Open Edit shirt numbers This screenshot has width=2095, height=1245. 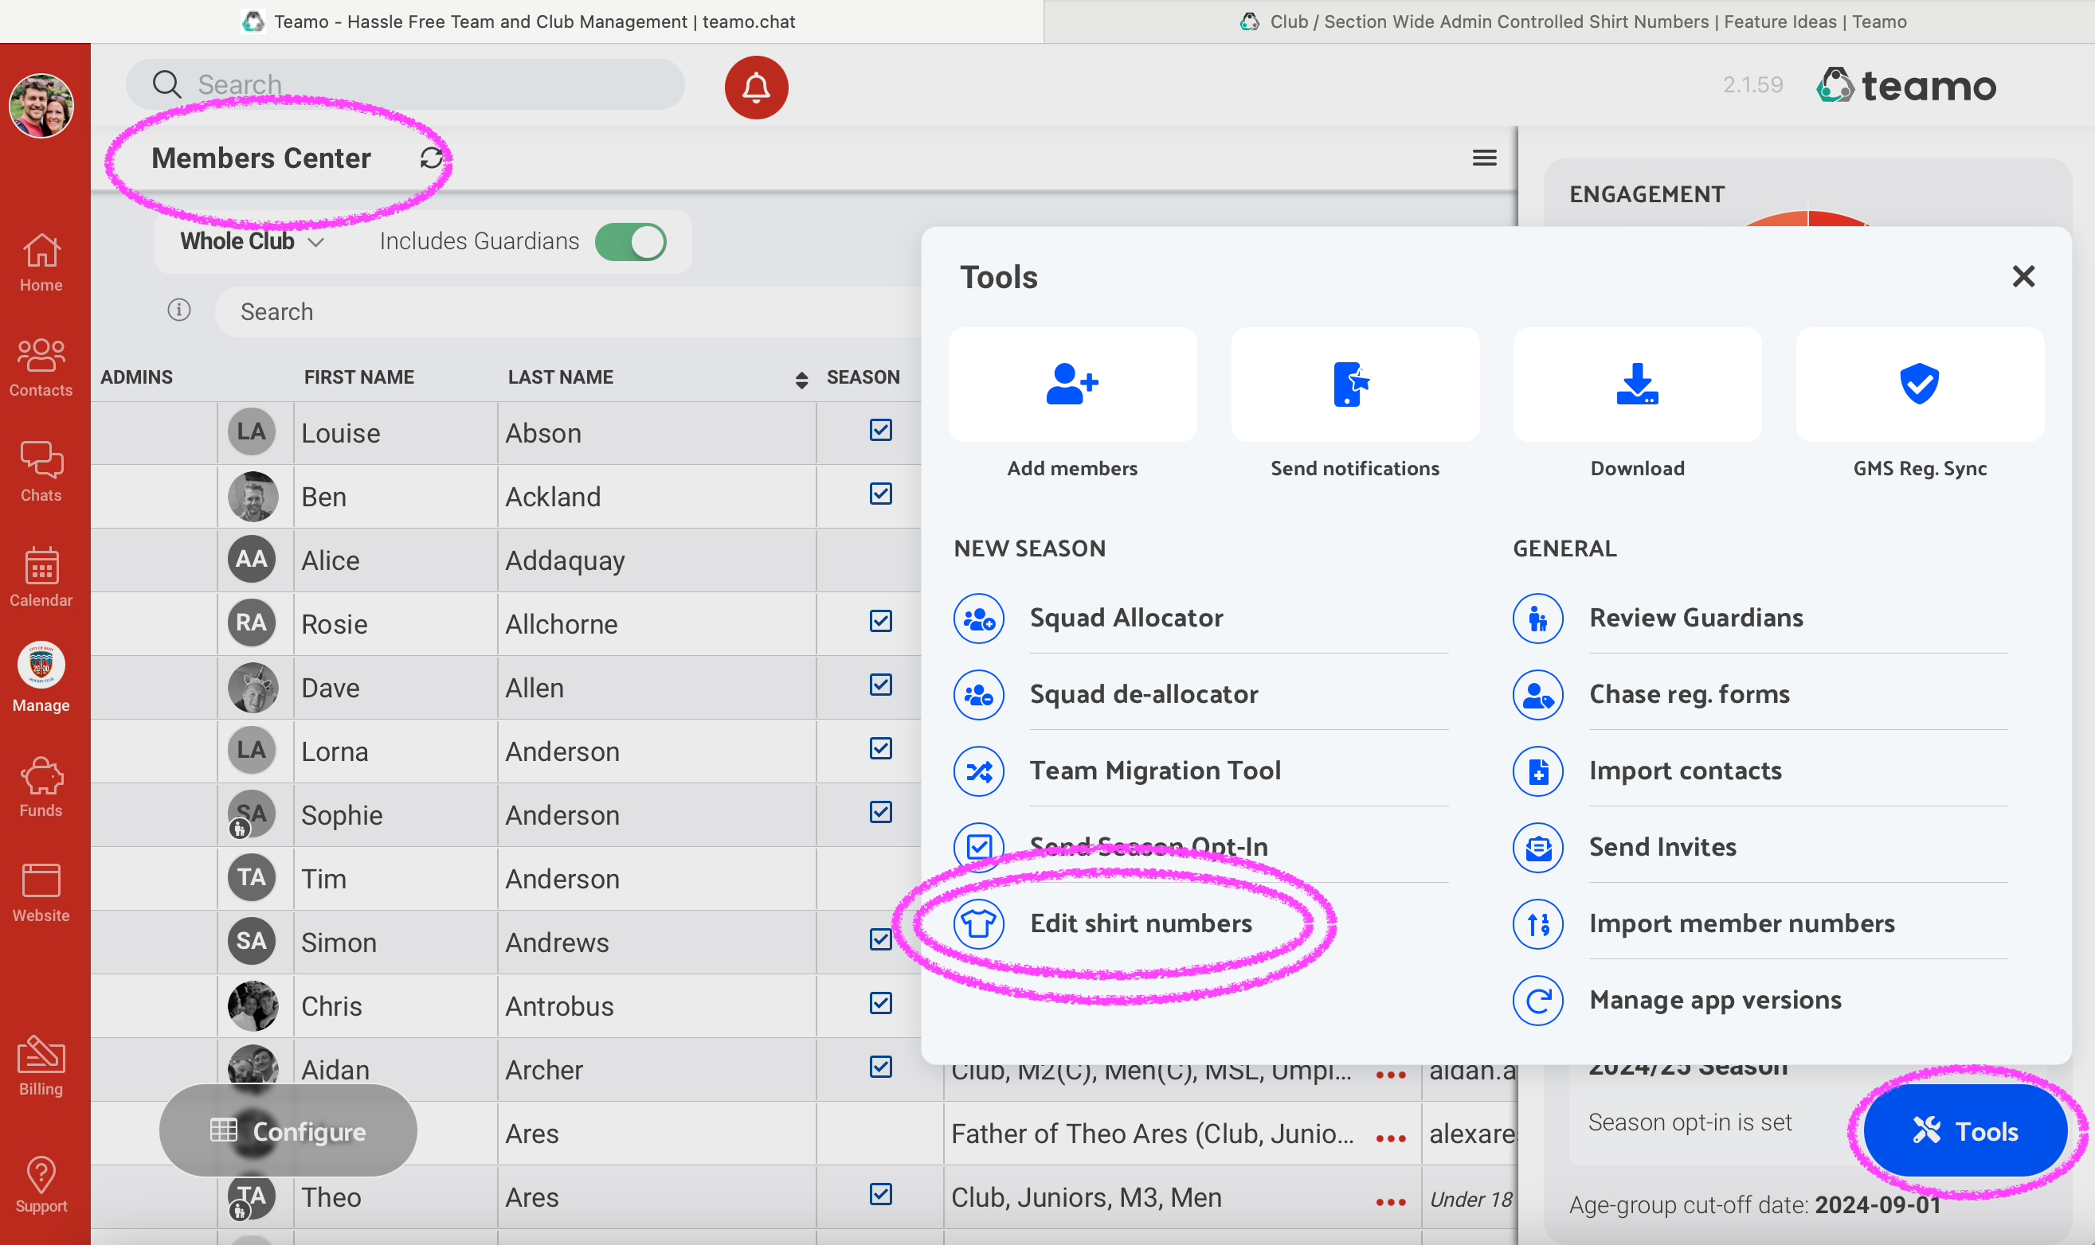point(1141,923)
